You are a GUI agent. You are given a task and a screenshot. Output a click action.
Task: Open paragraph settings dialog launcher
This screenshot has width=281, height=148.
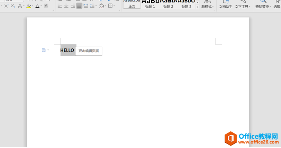coord(119,11)
